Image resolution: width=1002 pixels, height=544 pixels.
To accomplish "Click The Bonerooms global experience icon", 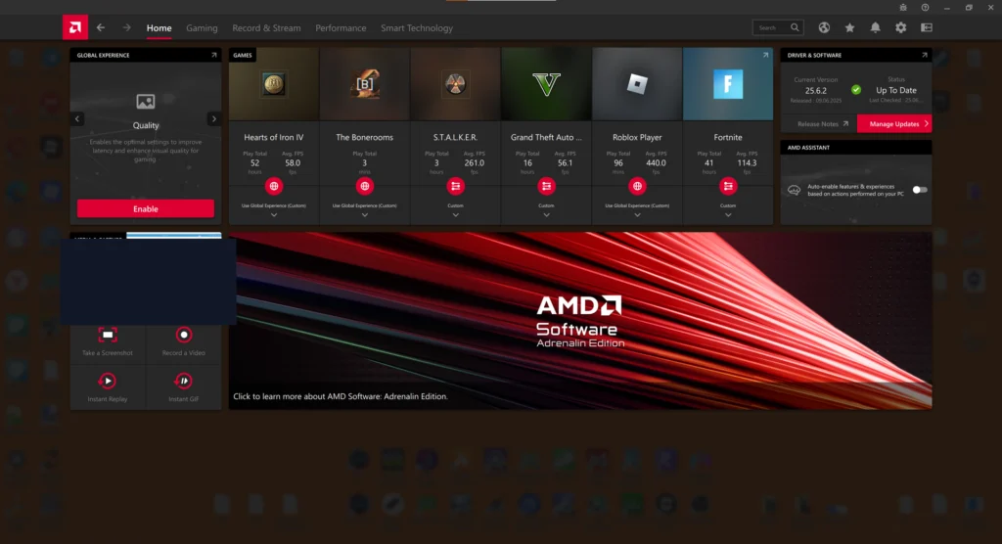I will point(365,186).
